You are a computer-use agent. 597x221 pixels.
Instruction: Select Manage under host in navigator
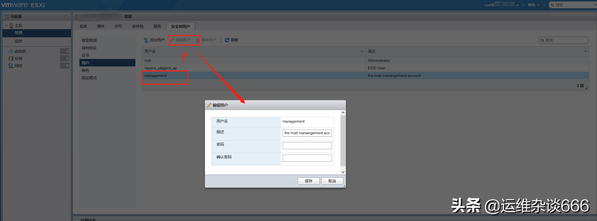click(x=37, y=33)
